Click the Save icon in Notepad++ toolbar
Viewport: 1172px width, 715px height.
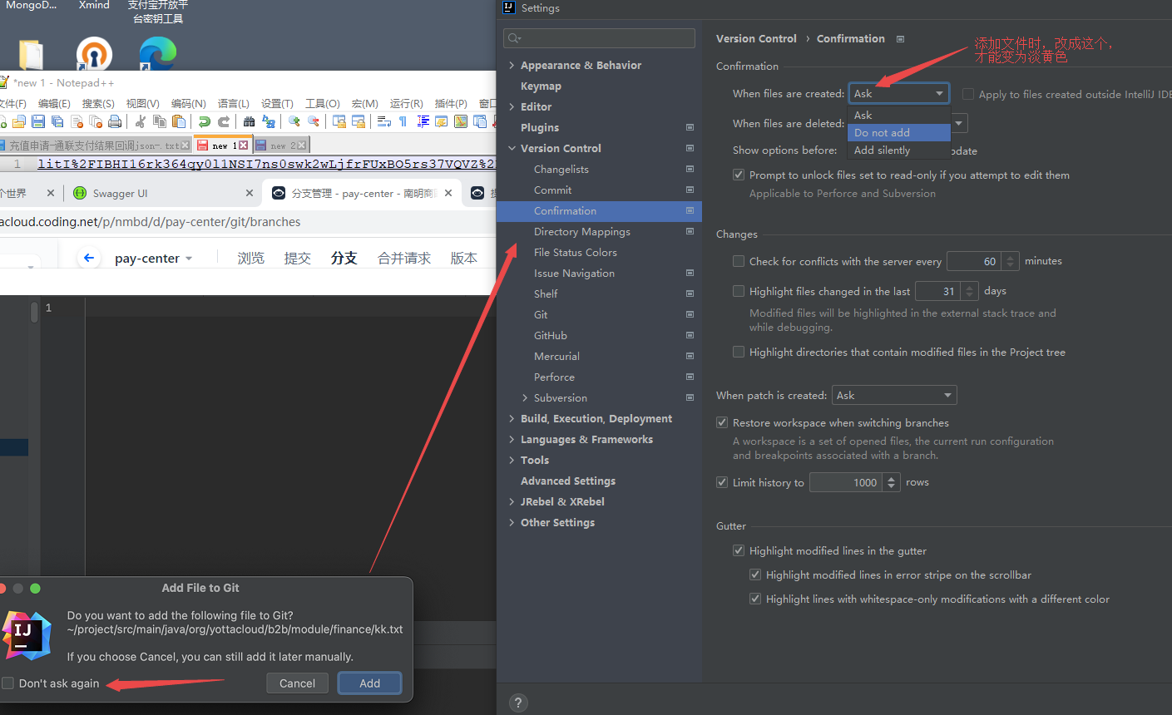38,122
